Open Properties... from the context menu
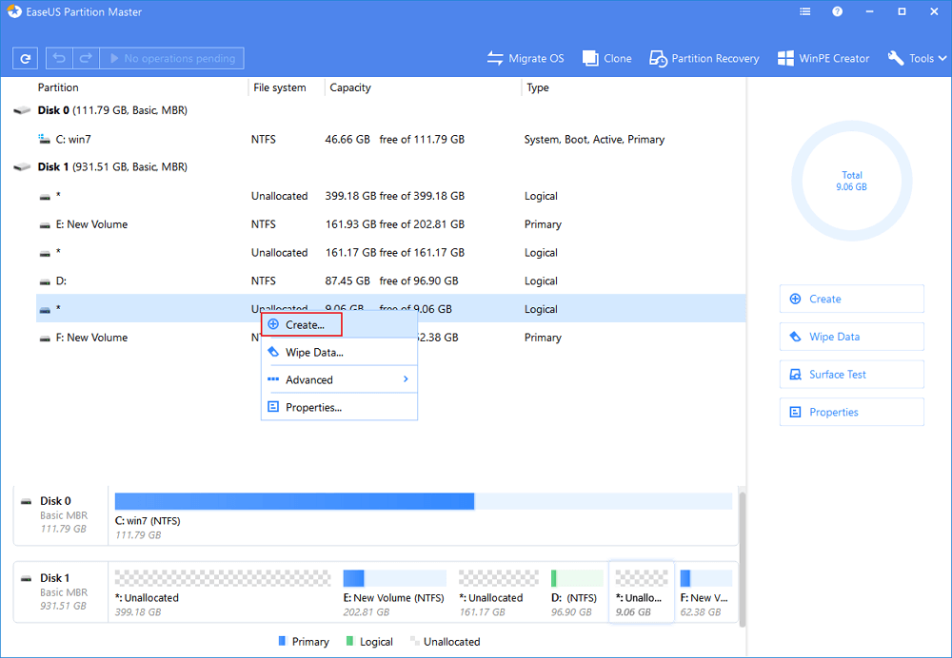Viewport: 952px width, 658px height. pyautogui.click(x=313, y=407)
